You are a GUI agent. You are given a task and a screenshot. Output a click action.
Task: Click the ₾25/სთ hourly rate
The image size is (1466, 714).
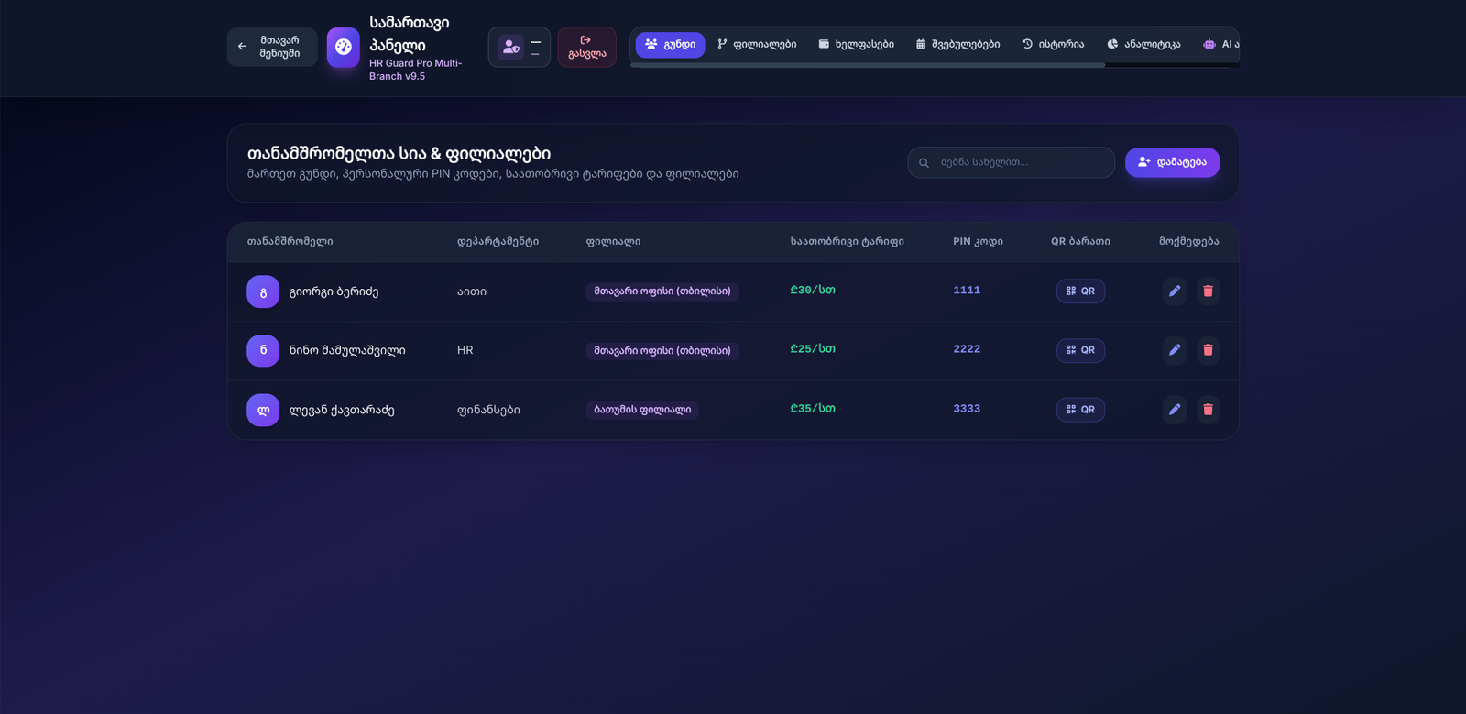coord(813,349)
